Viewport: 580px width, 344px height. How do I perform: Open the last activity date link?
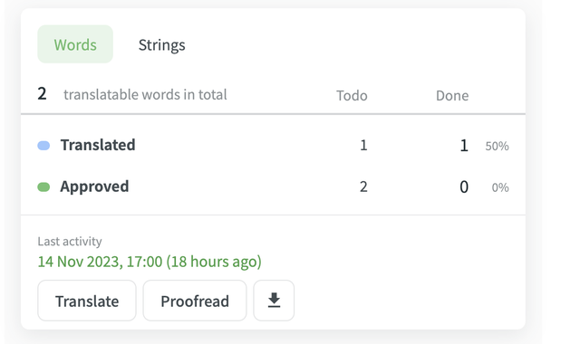[150, 262]
